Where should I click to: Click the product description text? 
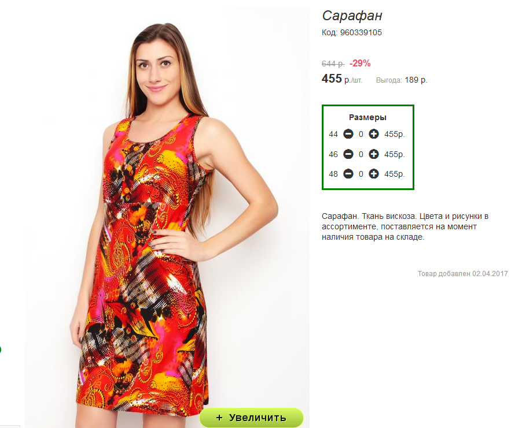pos(405,226)
